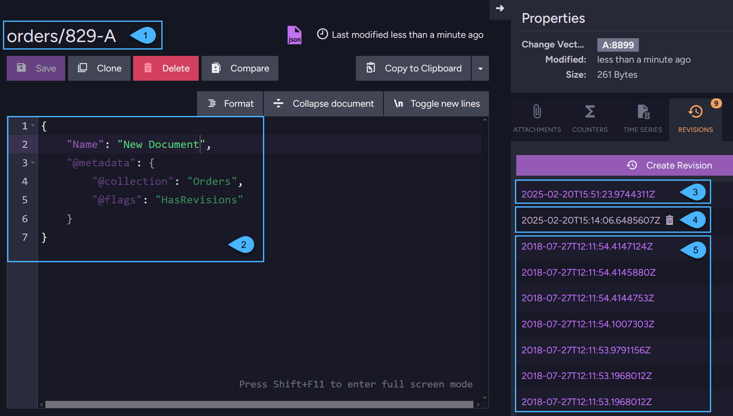This screenshot has height=416, width=733.
Task: Click the editor's horizontal scrollbar
Action: [x=259, y=404]
